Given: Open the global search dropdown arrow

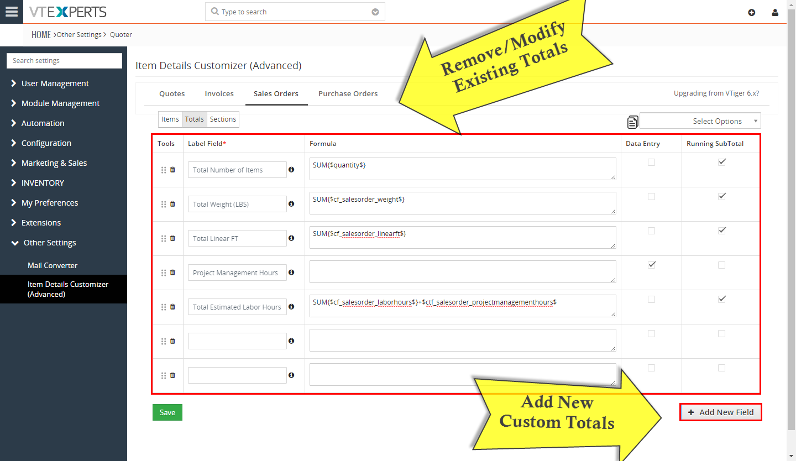Looking at the screenshot, I should click(x=375, y=12).
